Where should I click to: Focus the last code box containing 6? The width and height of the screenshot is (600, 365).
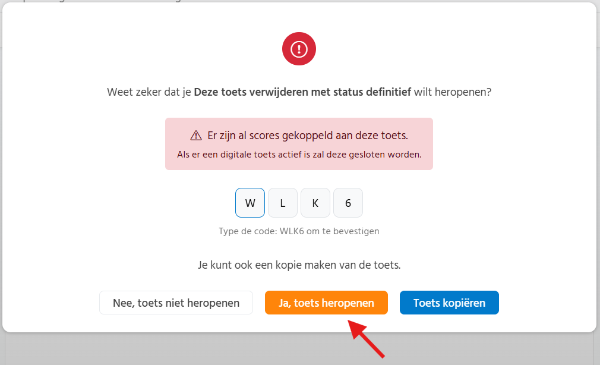pos(348,203)
